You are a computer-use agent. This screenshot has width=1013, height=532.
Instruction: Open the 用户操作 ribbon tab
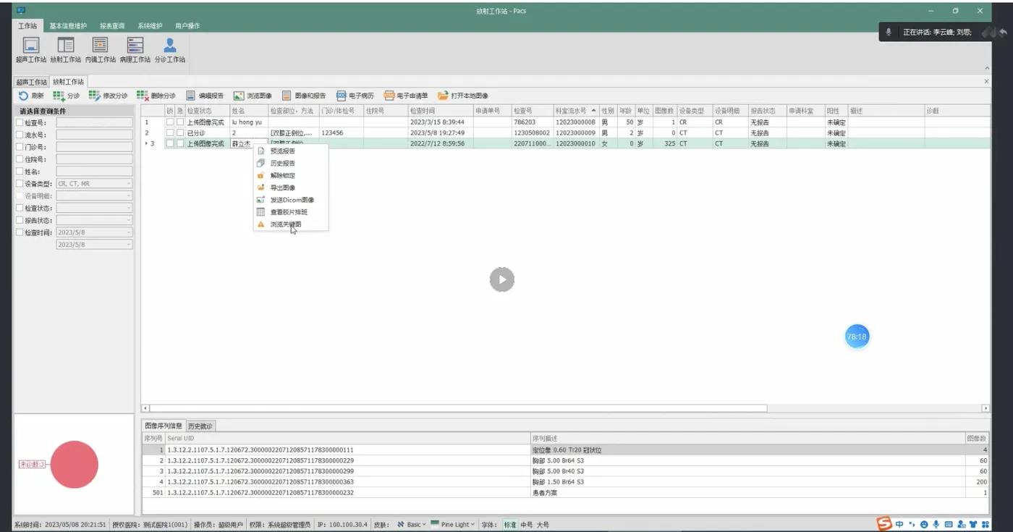click(x=187, y=26)
